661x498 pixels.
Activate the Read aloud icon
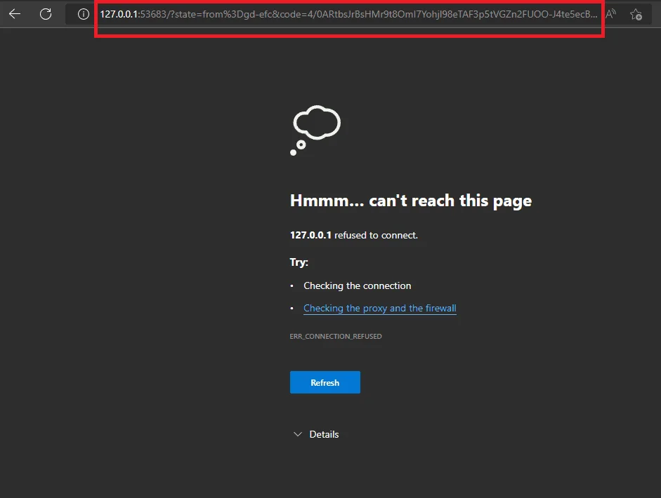point(610,14)
